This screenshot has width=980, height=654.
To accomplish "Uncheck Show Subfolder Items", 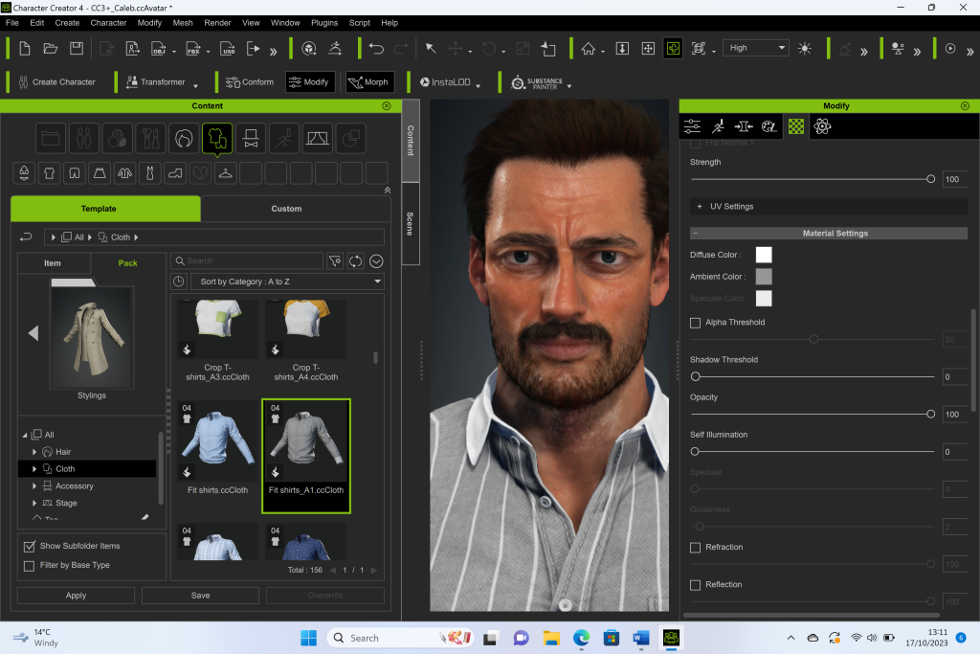I will [29, 547].
